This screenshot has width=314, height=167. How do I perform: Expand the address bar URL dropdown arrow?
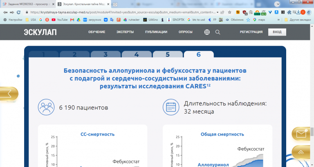(218, 12)
